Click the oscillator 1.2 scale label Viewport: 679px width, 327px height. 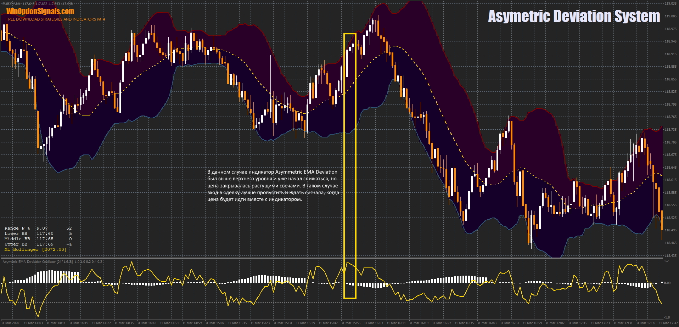coord(667,261)
